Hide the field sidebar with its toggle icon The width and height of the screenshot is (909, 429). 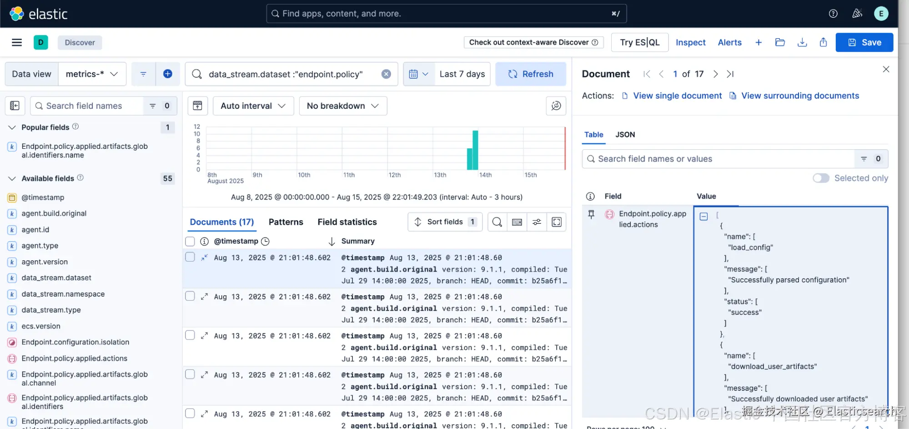pos(15,106)
